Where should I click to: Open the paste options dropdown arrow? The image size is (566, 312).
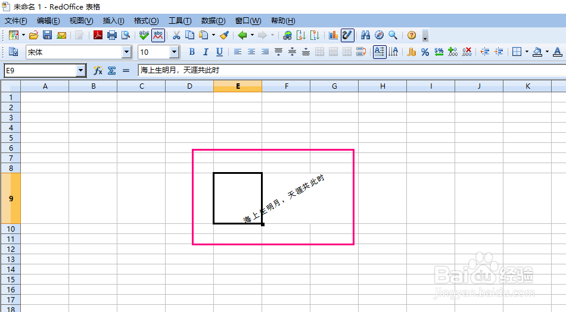coord(213,35)
